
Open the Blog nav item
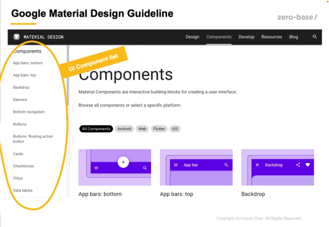coord(294,37)
